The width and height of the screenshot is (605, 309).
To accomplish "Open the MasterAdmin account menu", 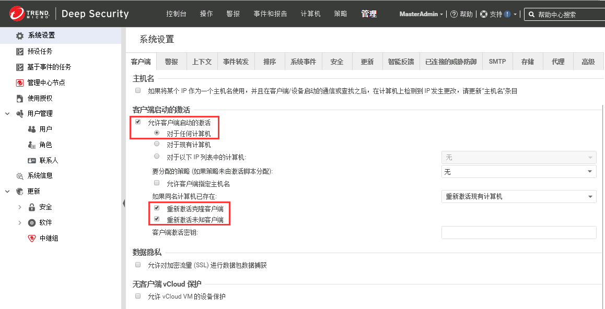I will [421, 14].
